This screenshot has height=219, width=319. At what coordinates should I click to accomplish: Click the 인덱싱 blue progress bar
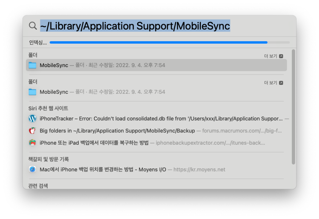click(x=169, y=42)
